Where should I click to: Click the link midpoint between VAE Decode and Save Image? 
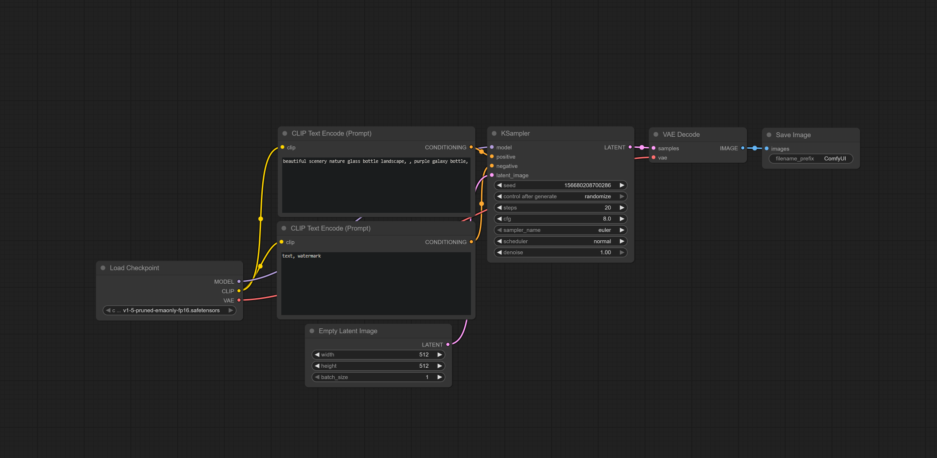pos(754,148)
